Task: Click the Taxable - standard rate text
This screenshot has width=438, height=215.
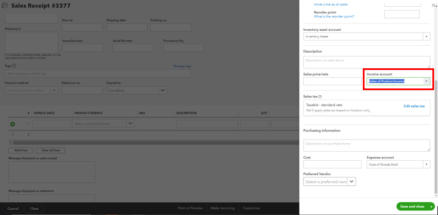Action: tap(324, 105)
